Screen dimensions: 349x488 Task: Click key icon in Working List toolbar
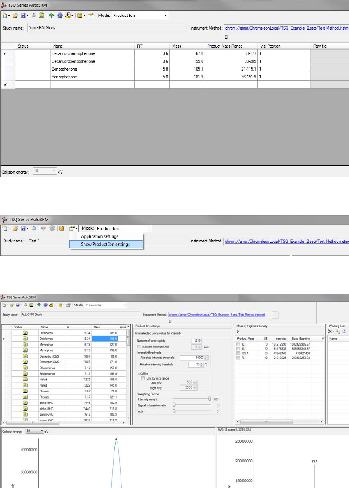(x=338, y=332)
